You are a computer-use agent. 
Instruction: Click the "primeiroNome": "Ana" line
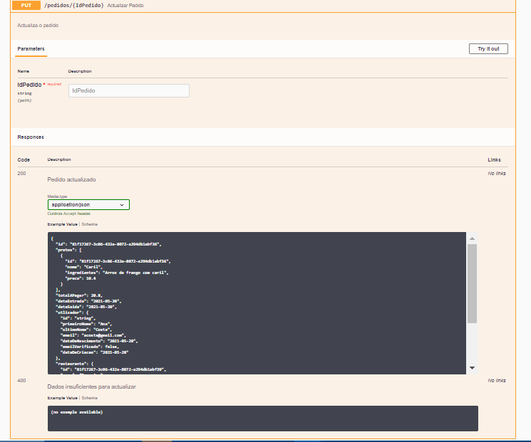(x=86, y=324)
